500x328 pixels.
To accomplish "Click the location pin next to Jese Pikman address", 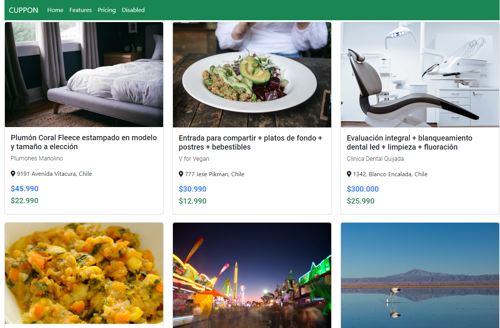I will (x=181, y=174).
